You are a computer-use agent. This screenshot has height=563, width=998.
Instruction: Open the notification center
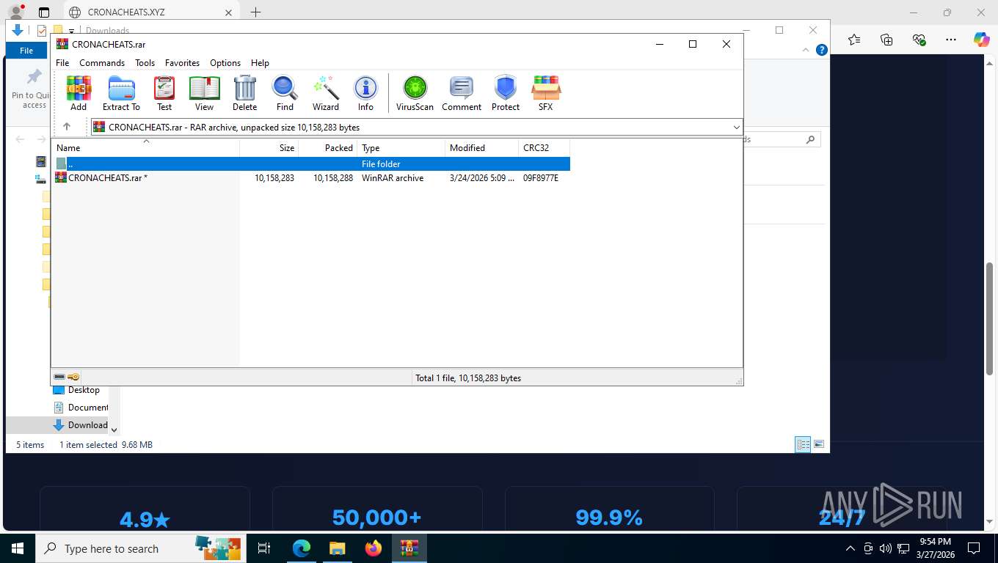click(974, 548)
